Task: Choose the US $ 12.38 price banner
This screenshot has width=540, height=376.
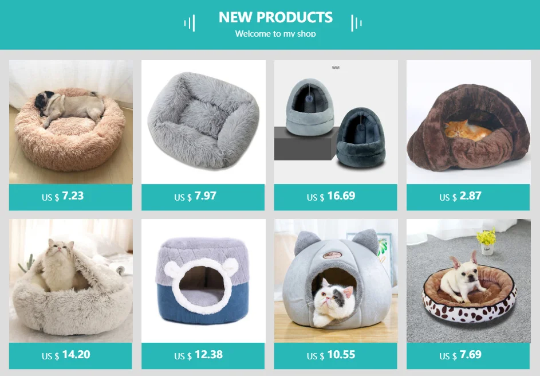Action: 203,356
